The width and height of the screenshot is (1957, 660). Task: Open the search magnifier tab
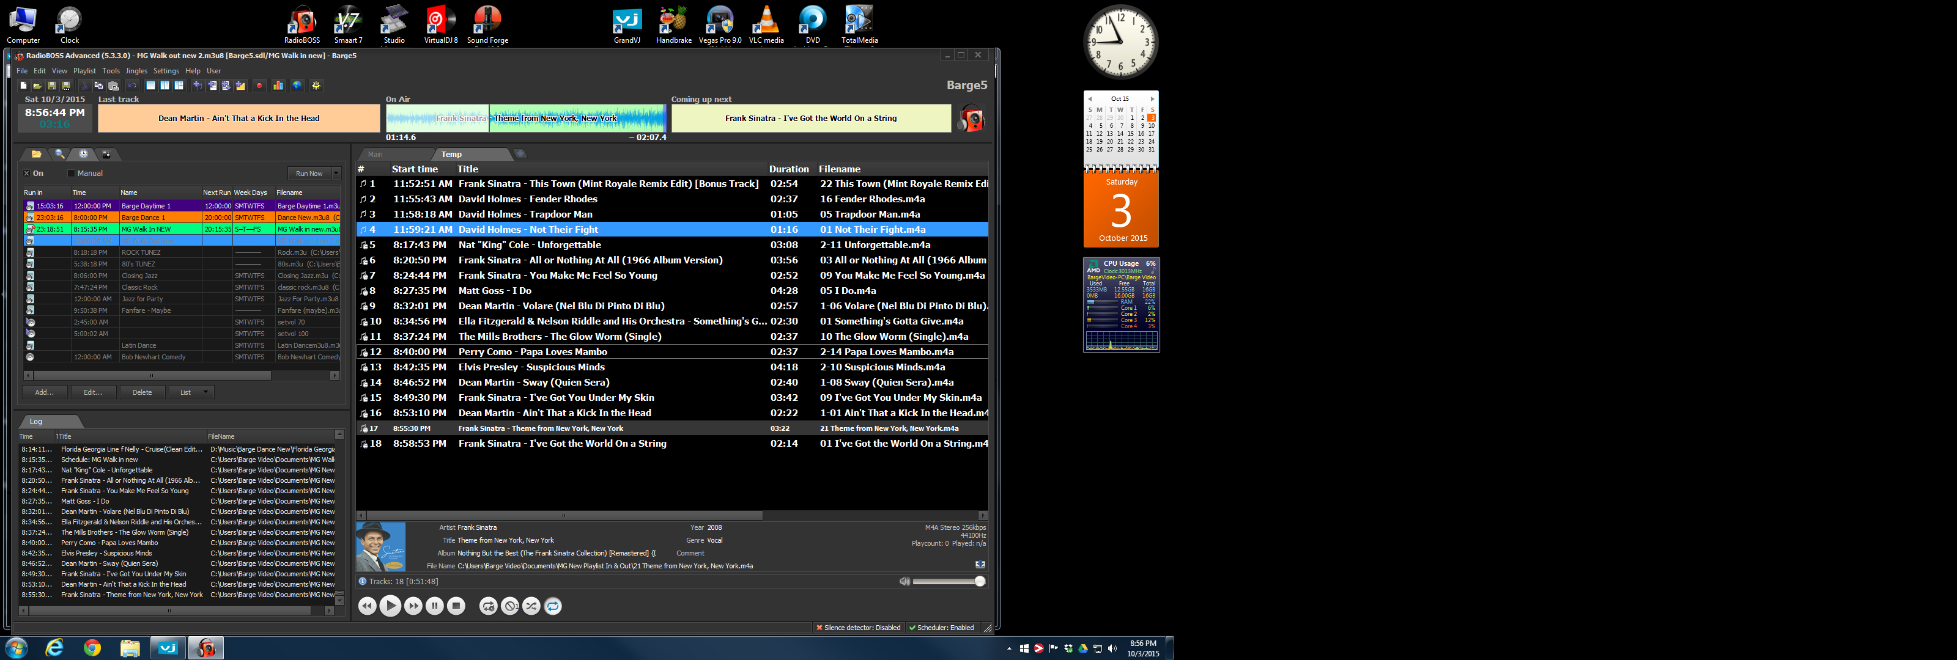(x=59, y=154)
